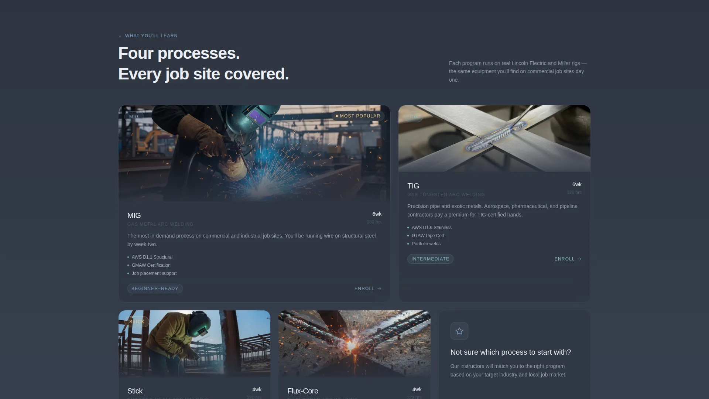The image size is (709, 399).
Task: Click the MIG description about job sites
Action: pyautogui.click(x=252, y=240)
